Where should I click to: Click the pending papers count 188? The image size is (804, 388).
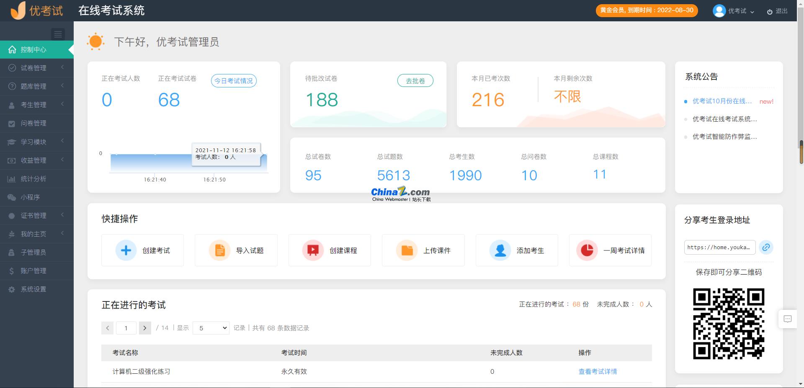[322, 100]
